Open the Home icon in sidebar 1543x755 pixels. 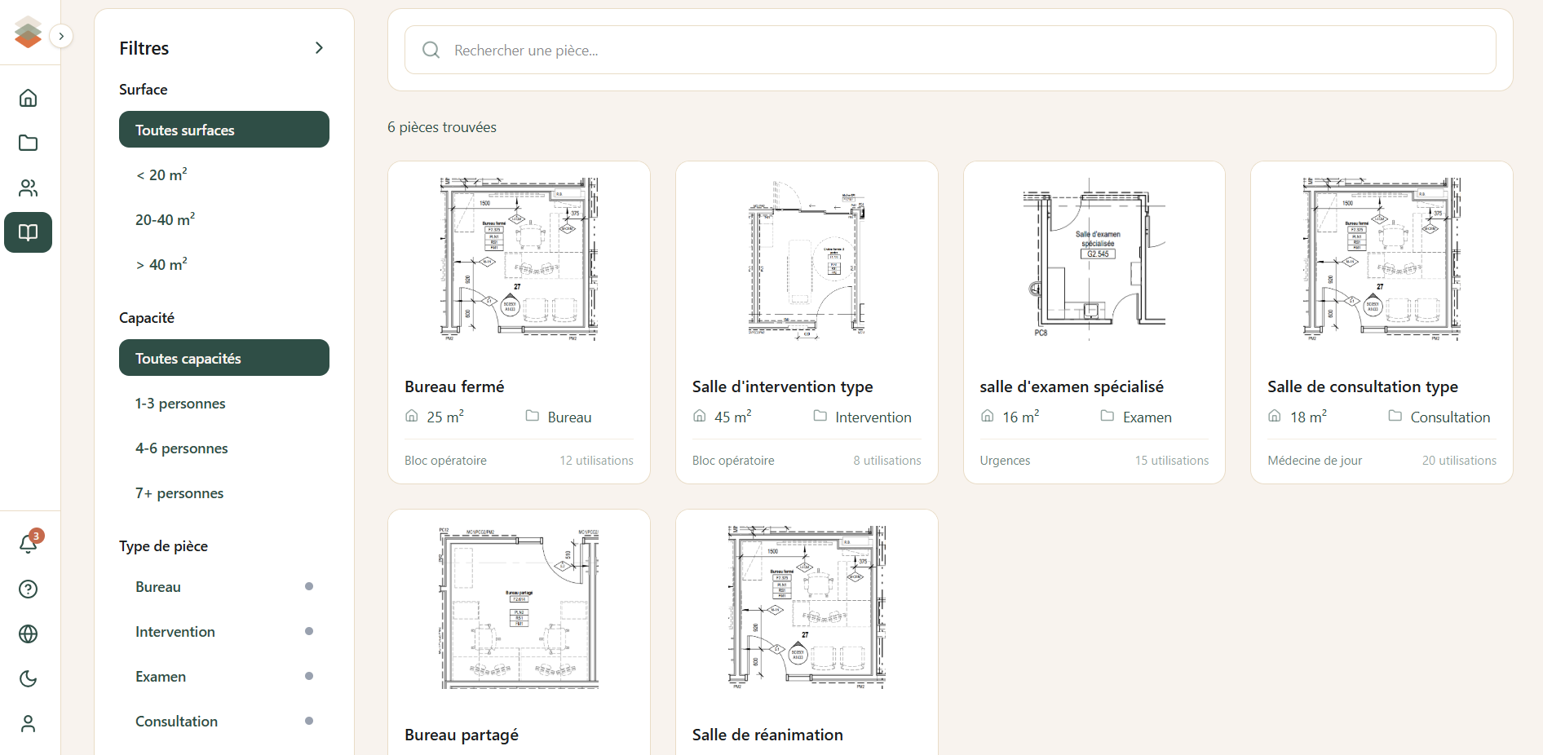click(28, 98)
